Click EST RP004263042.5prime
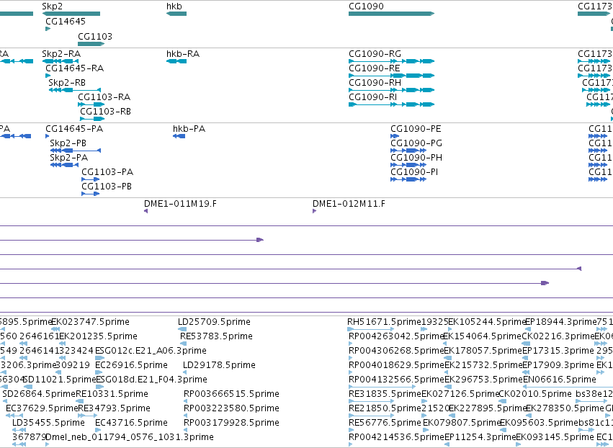 (396, 336)
